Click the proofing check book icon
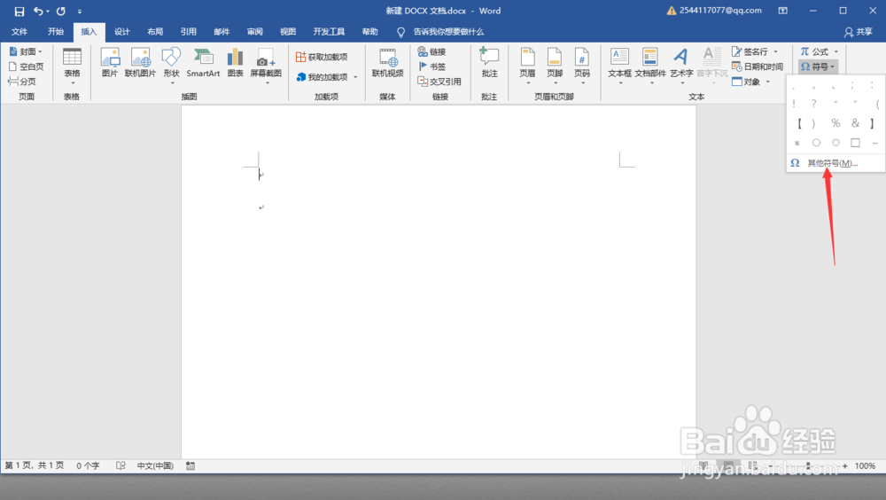The width and height of the screenshot is (886, 500). [120, 465]
